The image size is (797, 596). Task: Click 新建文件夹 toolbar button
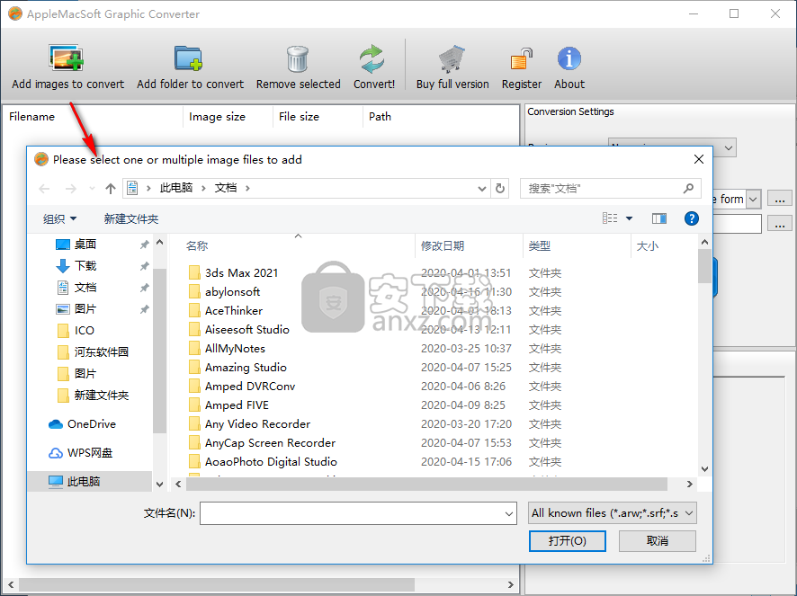point(131,219)
